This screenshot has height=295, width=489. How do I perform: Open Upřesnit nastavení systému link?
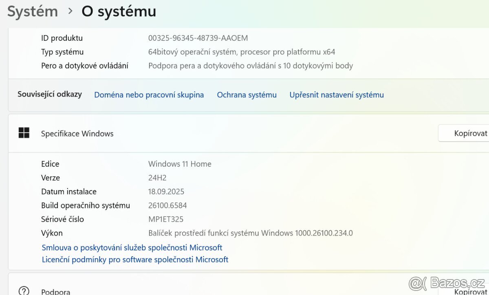pos(337,95)
